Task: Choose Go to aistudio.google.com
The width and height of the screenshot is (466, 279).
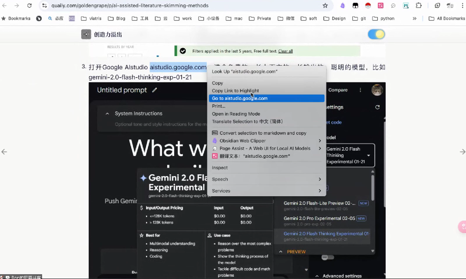Action: tap(267, 99)
